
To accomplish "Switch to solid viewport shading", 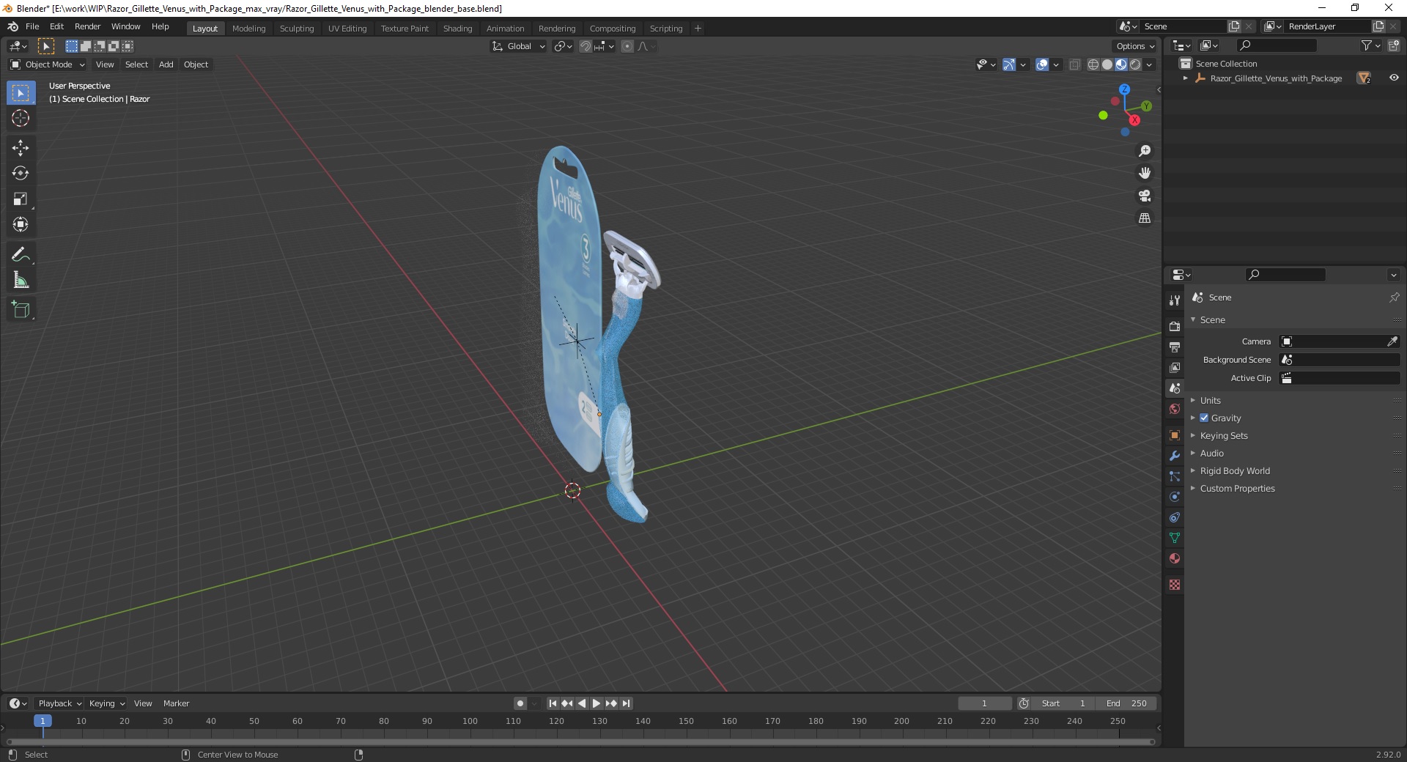I will [x=1107, y=64].
